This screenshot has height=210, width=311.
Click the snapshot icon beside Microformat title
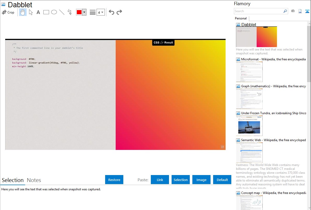pyautogui.click(x=238, y=59)
